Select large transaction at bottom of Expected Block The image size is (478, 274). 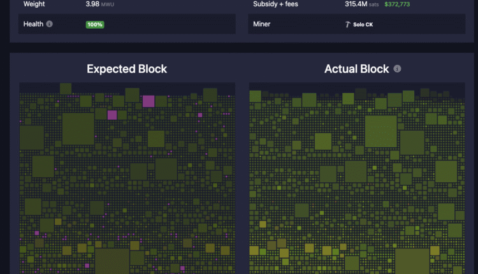point(112,261)
